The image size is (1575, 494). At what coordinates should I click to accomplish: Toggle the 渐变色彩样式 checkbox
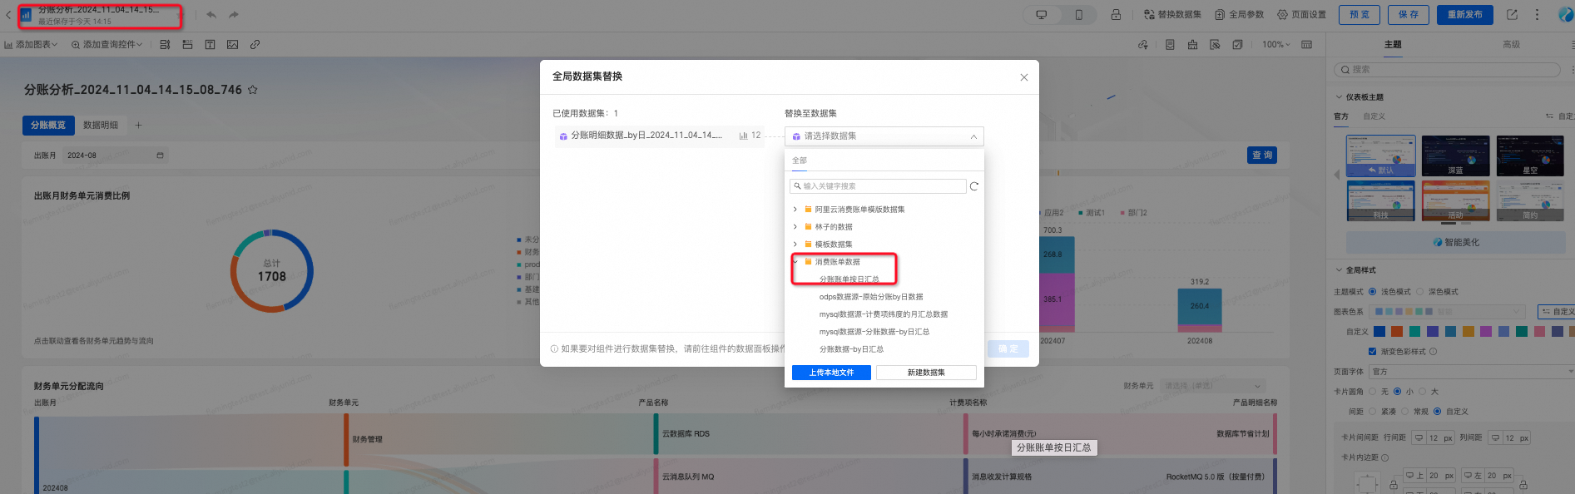coord(1373,352)
